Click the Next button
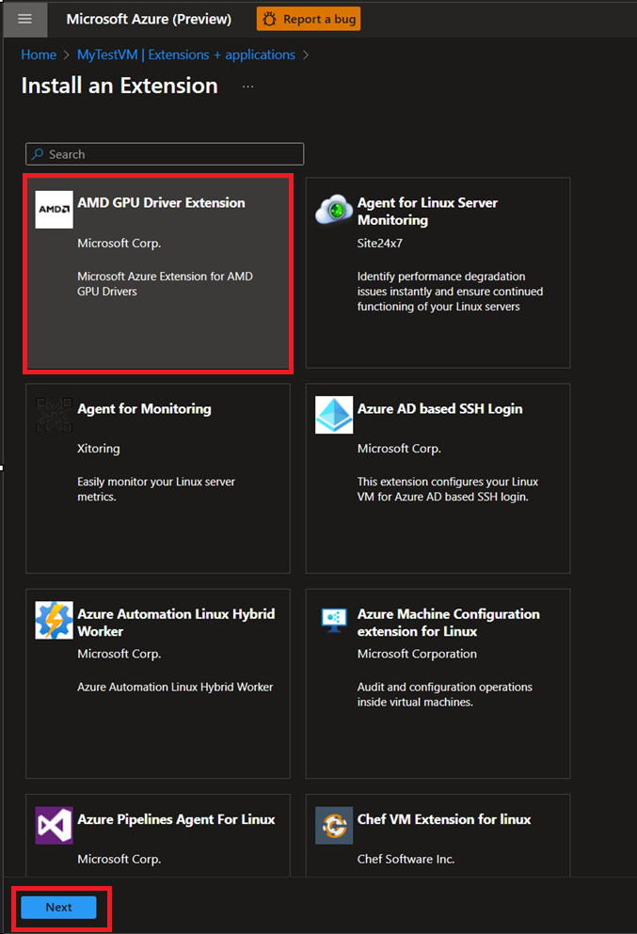The image size is (637, 934). pos(58,908)
